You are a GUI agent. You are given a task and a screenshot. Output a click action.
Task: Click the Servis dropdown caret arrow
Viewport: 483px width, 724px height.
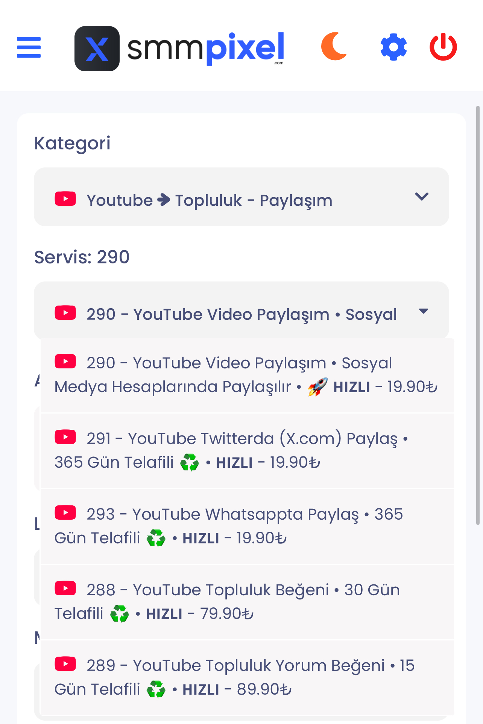pyautogui.click(x=424, y=311)
